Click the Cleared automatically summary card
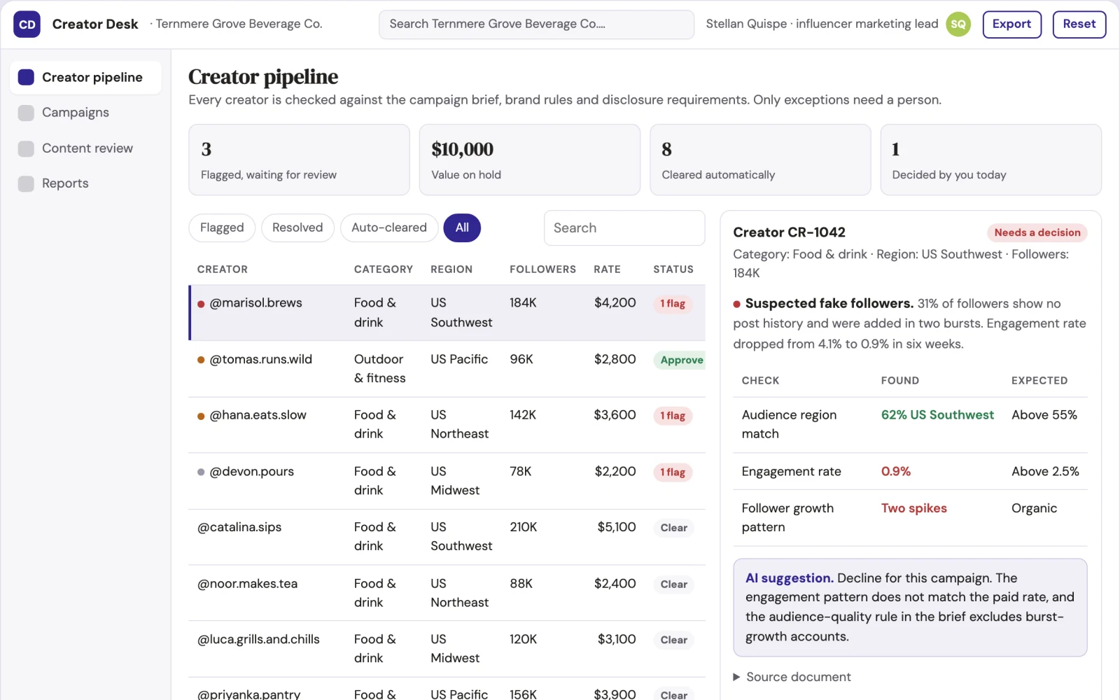The width and height of the screenshot is (1120, 700). (x=760, y=160)
